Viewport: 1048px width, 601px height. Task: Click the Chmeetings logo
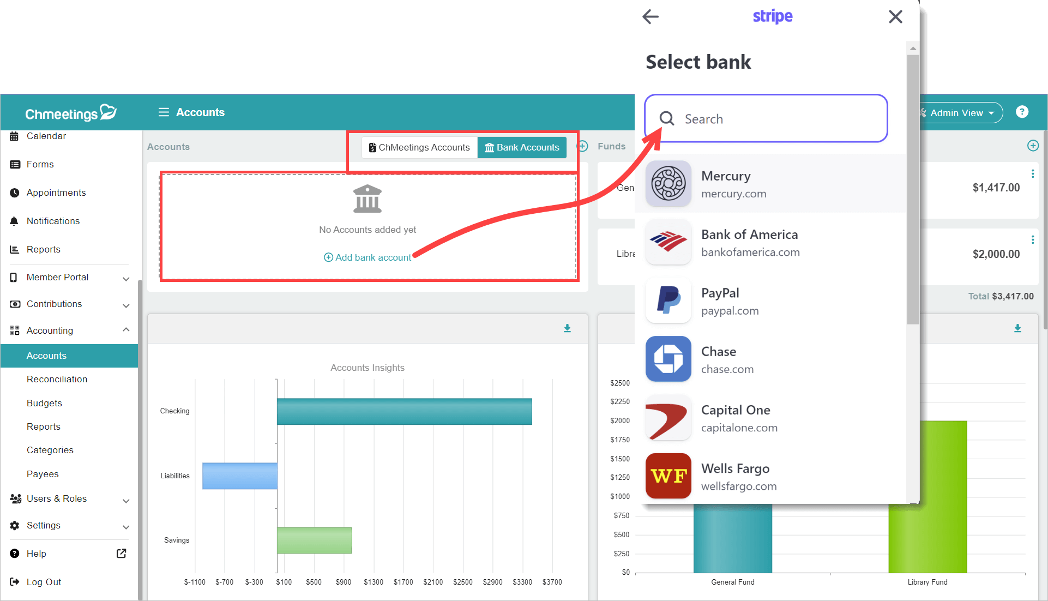pyautogui.click(x=71, y=112)
